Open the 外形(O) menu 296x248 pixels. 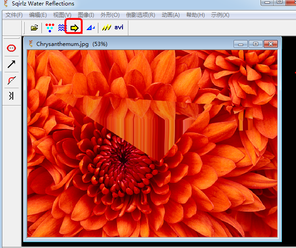110,15
